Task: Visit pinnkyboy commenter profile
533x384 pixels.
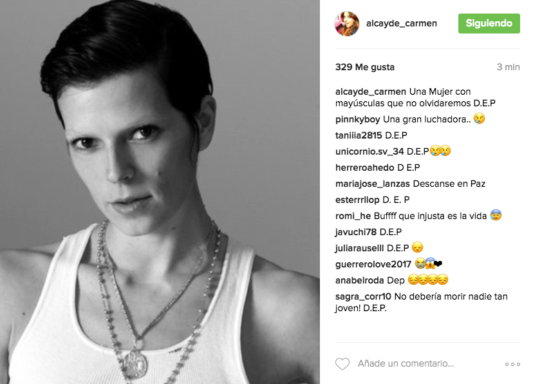Action: pyautogui.click(x=358, y=119)
